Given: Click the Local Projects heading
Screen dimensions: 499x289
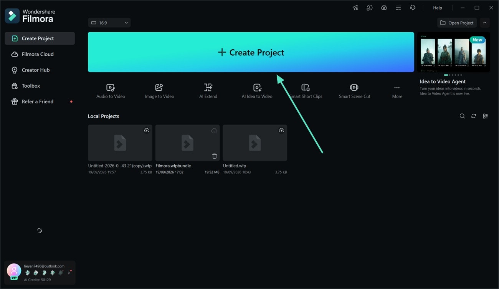Looking at the screenshot, I should coord(103,116).
